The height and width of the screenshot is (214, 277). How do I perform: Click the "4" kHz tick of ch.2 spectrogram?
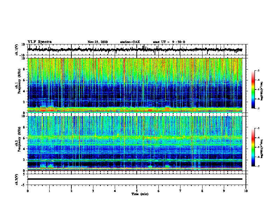tap(24, 149)
